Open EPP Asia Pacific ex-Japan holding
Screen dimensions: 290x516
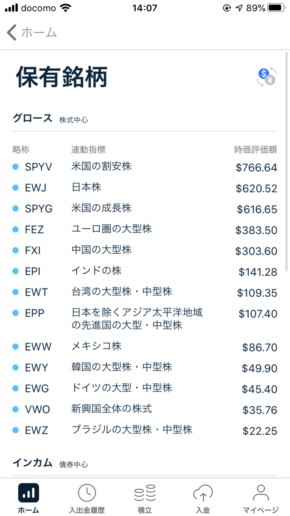(x=145, y=319)
